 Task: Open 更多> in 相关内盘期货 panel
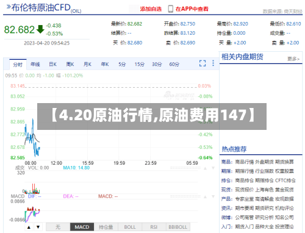[293, 59]
